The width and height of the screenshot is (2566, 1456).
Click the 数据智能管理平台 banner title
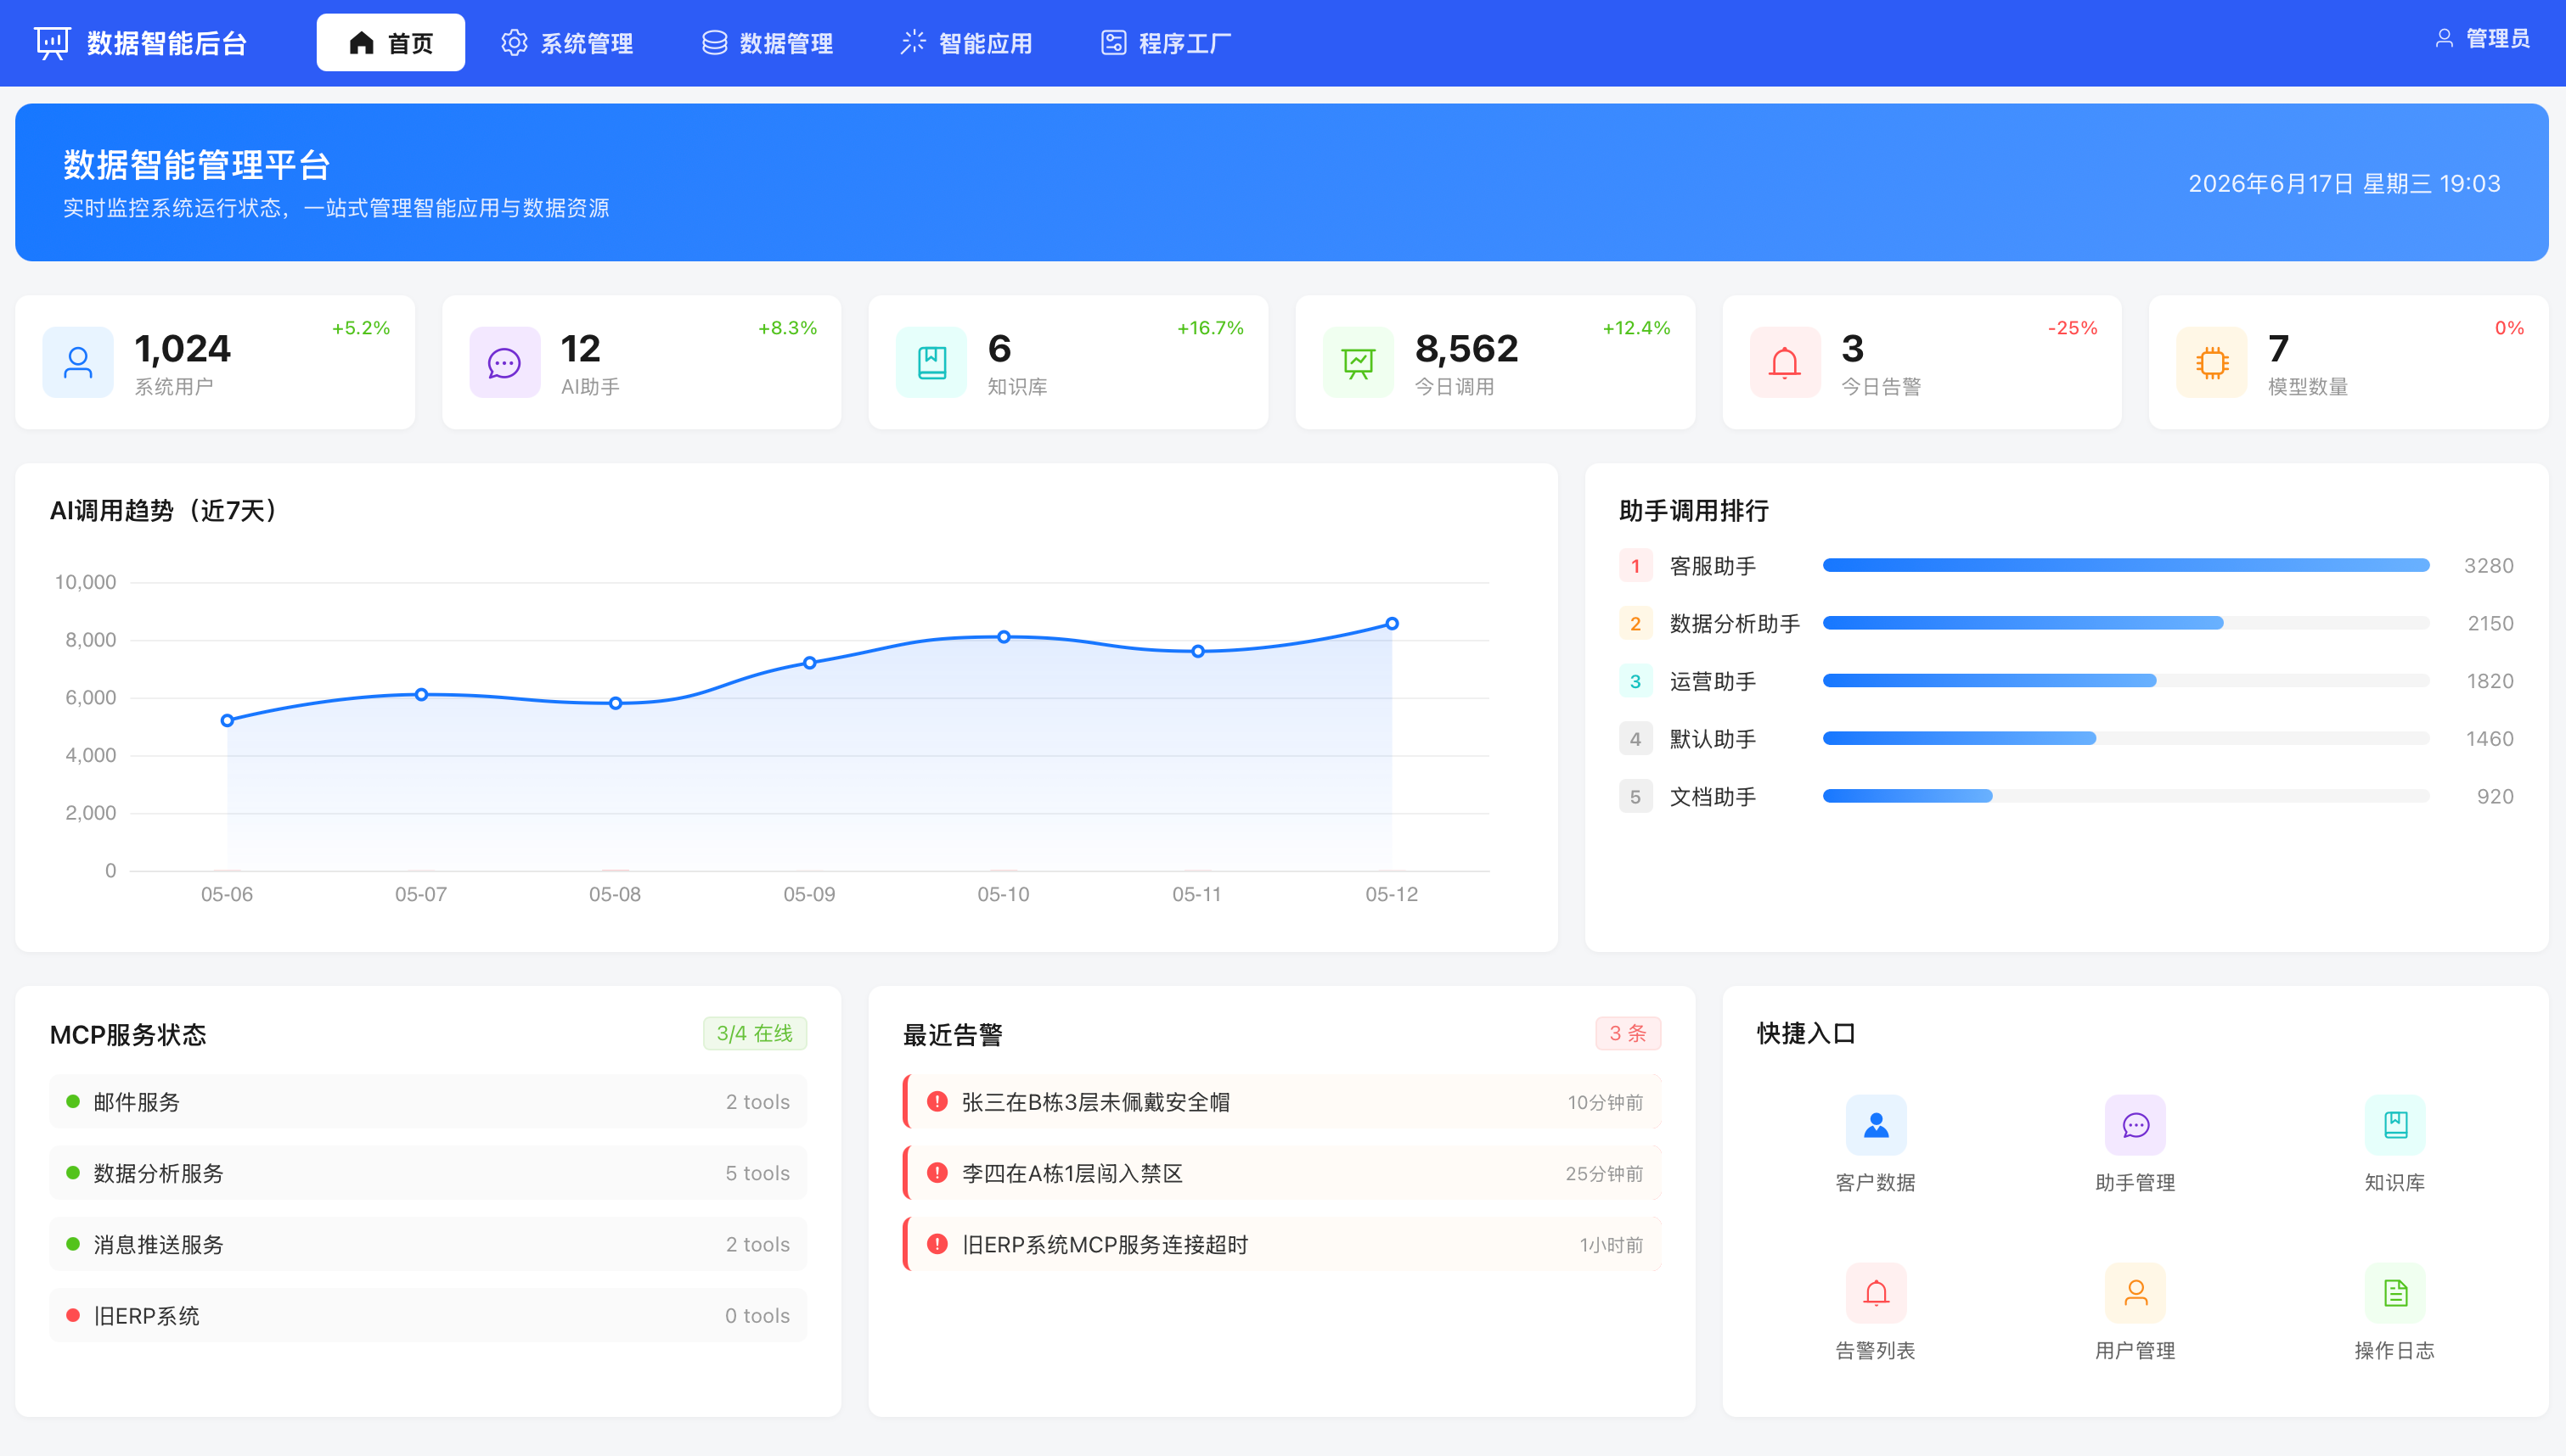point(196,165)
